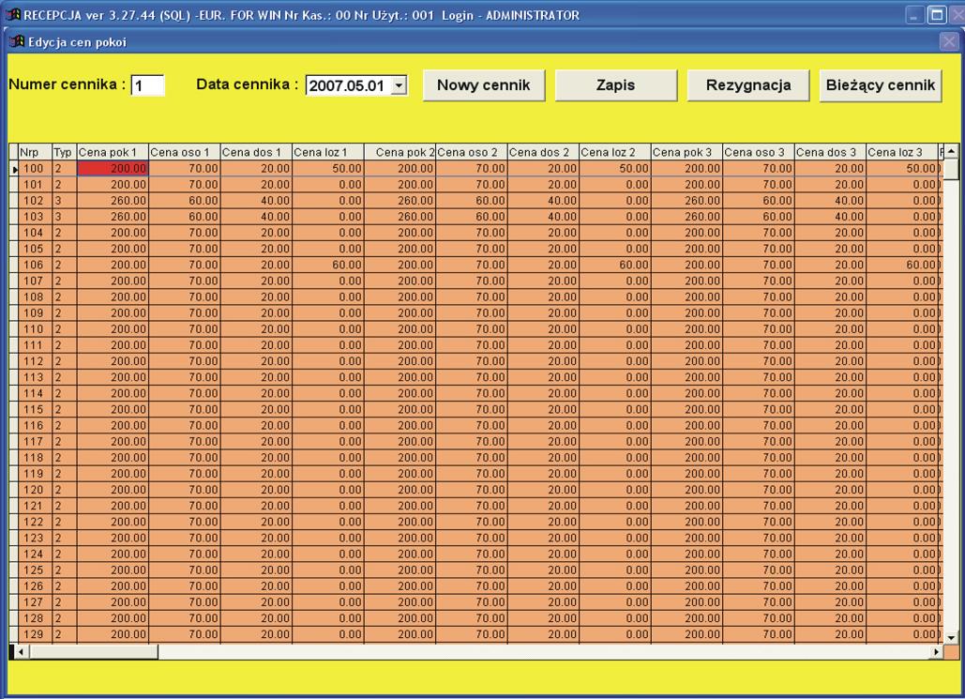Click the horizontal scrollbar thumb
965x699 pixels.
point(93,651)
